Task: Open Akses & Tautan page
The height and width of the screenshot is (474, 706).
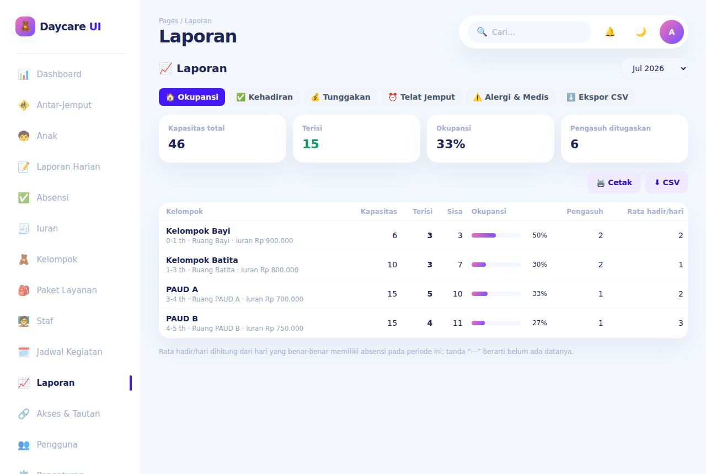Action: pos(68,414)
